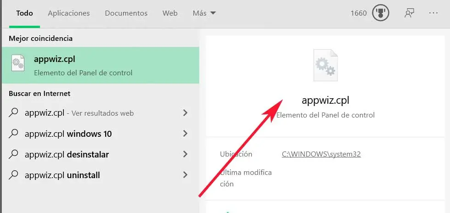Click the search icon beside 'appwiz.cpl uninstall'
This screenshot has width=450, height=213.
13,175
